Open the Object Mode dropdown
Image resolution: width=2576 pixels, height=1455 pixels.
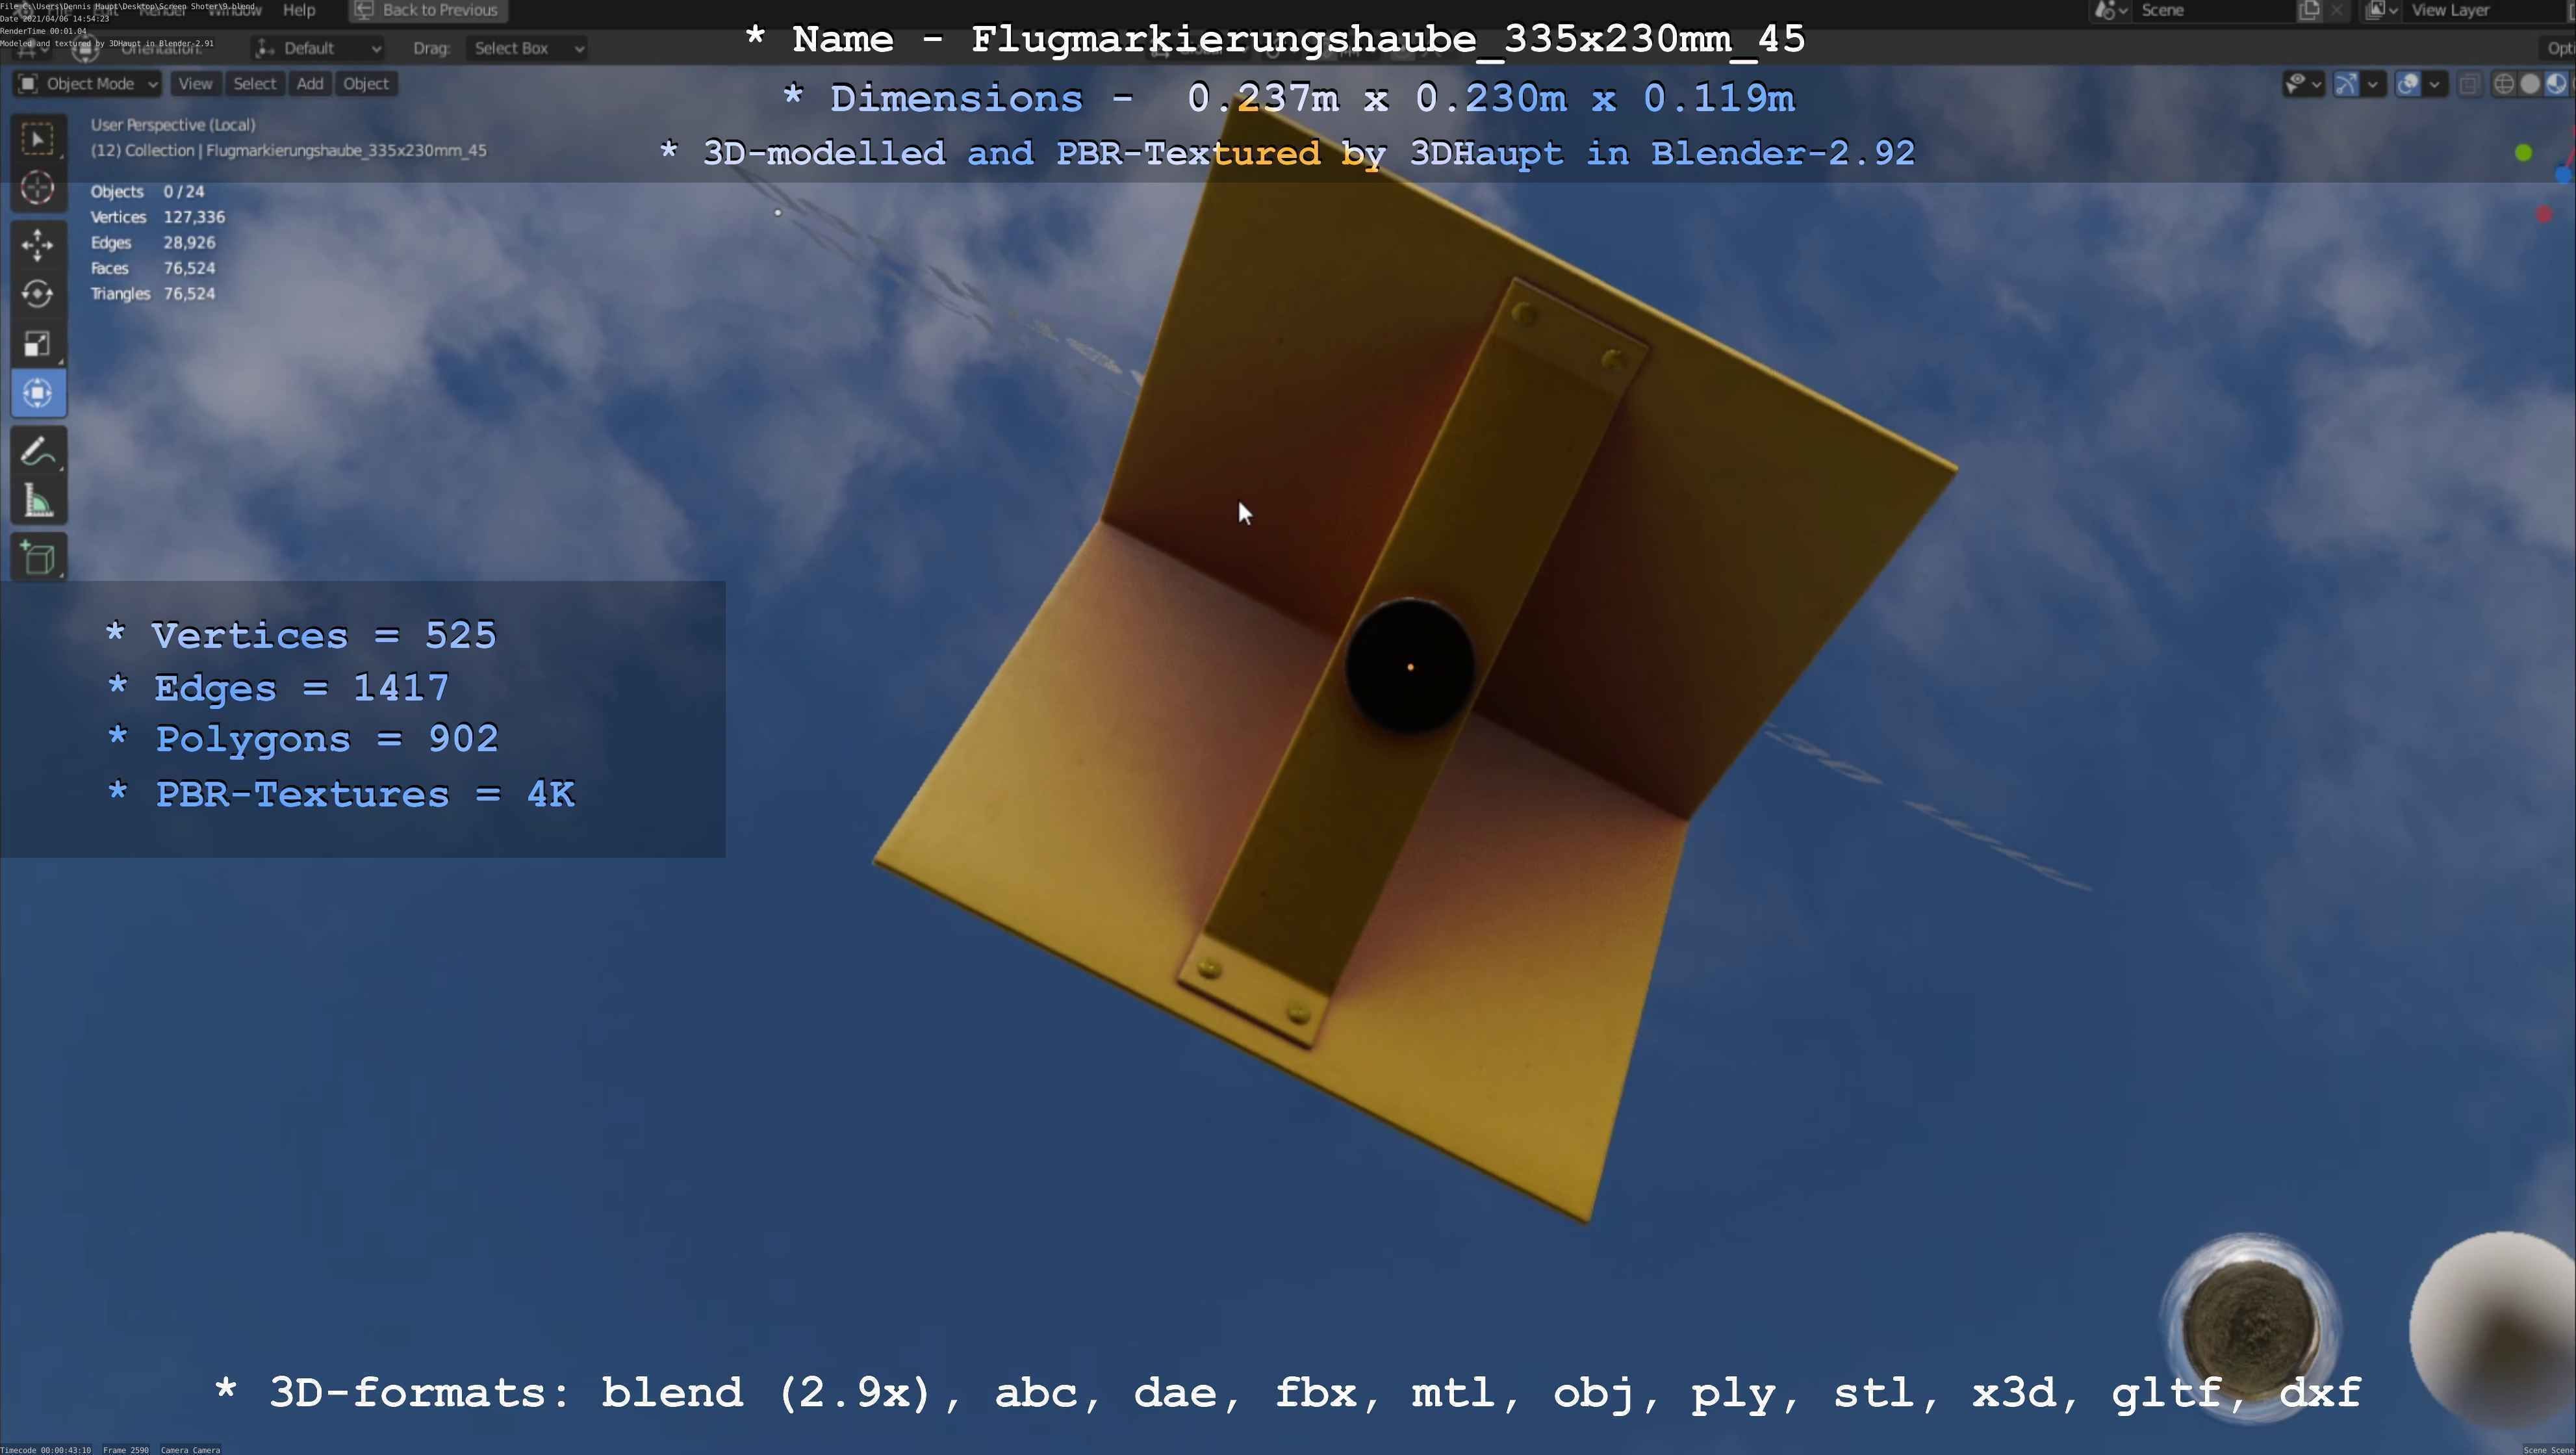coord(88,84)
